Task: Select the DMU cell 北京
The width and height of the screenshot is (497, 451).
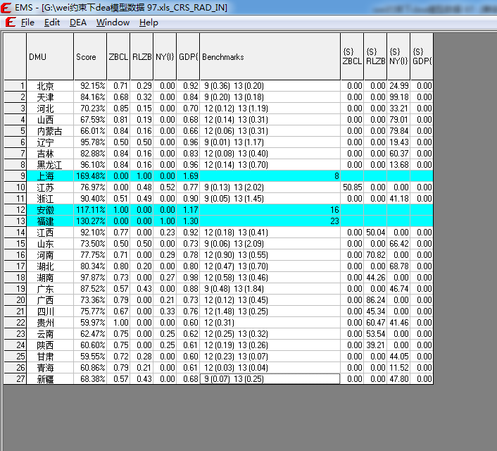Action: (50, 86)
